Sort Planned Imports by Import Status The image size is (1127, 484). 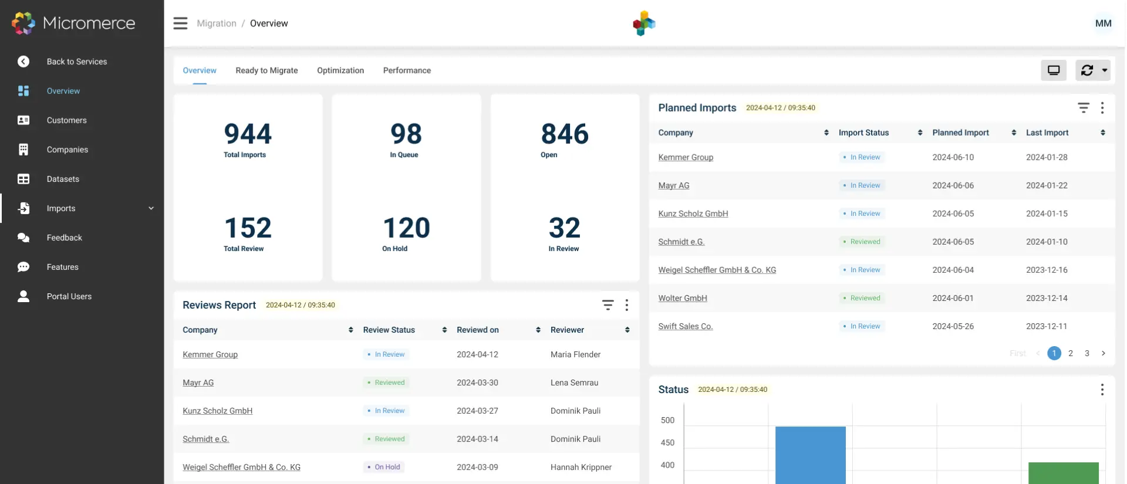point(920,133)
